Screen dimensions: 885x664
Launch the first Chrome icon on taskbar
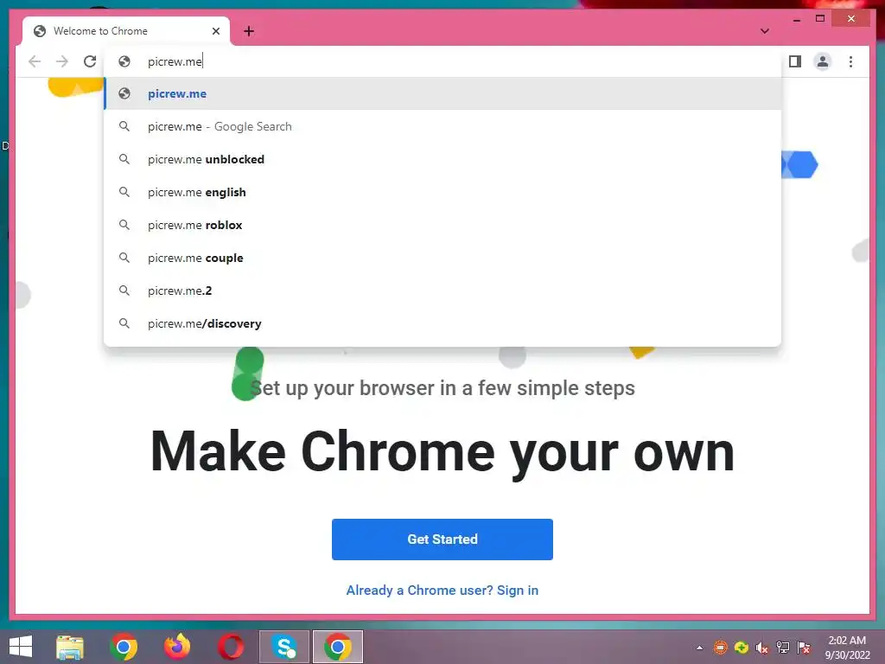[124, 647]
